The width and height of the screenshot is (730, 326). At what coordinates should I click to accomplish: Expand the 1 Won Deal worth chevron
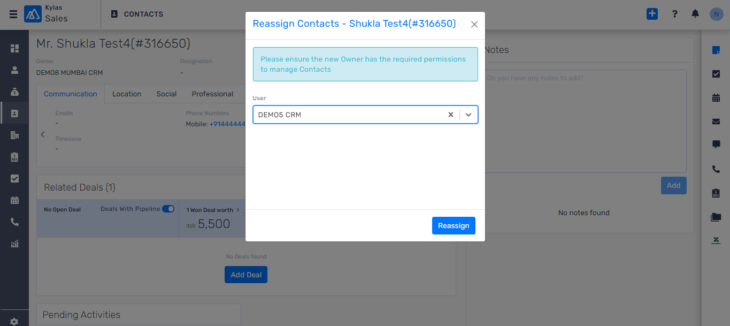(238, 210)
